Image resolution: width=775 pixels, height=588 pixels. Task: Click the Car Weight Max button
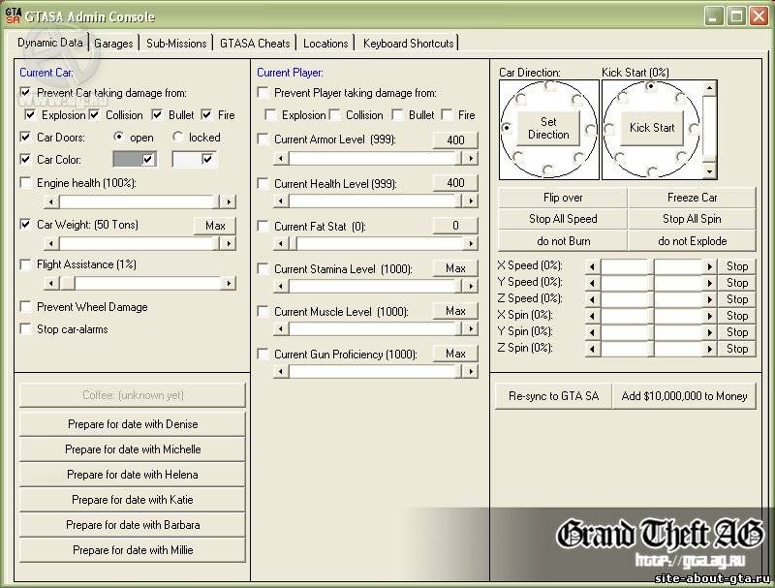coord(215,226)
